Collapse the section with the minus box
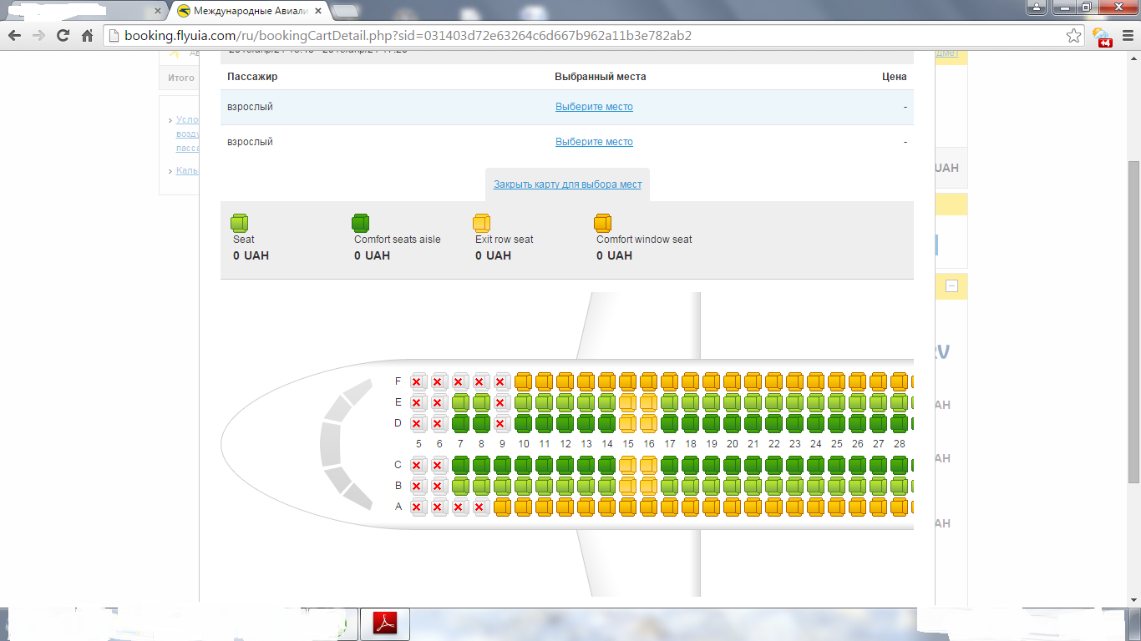This screenshot has width=1141, height=641. click(x=951, y=286)
